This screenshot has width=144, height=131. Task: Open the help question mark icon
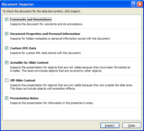pos(134,4)
